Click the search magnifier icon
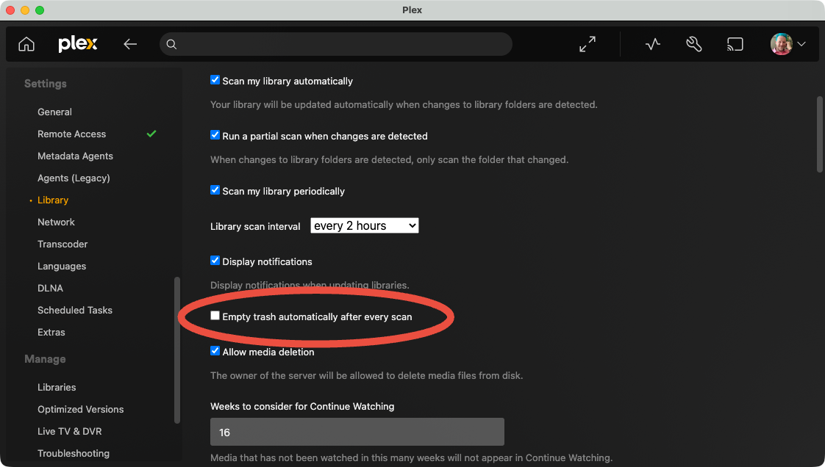The height and width of the screenshot is (467, 825). pos(171,44)
